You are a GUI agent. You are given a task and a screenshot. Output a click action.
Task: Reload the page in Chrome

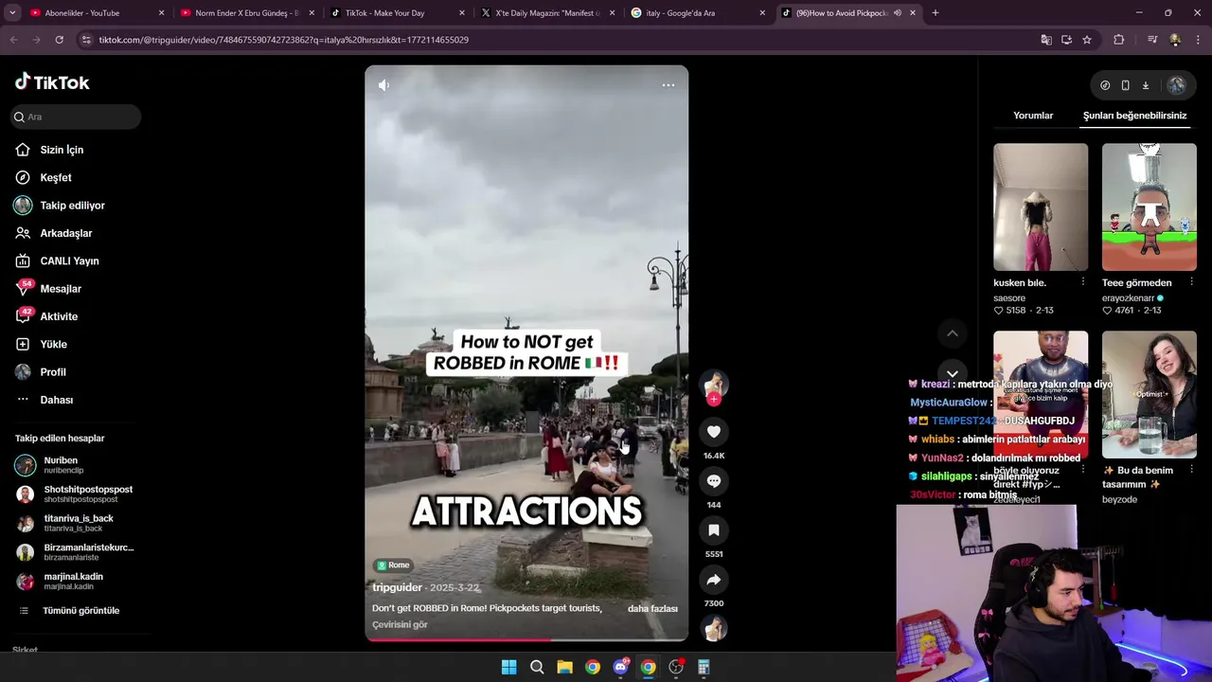pyautogui.click(x=59, y=40)
